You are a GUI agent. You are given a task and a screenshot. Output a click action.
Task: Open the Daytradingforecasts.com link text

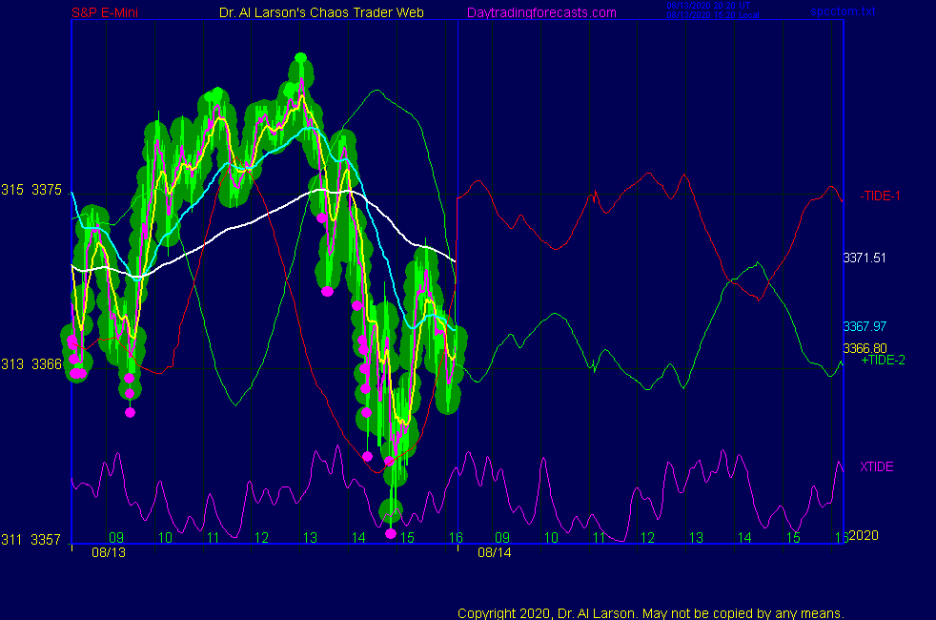pos(541,12)
